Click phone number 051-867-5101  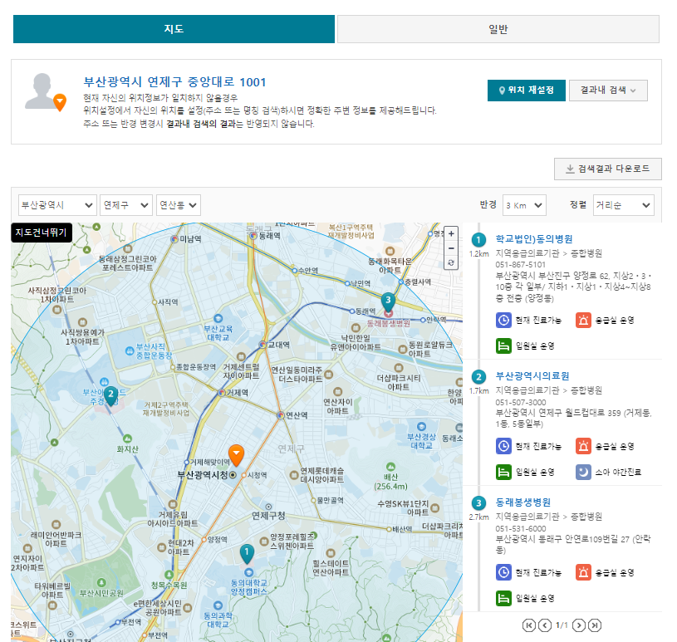[x=520, y=265]
